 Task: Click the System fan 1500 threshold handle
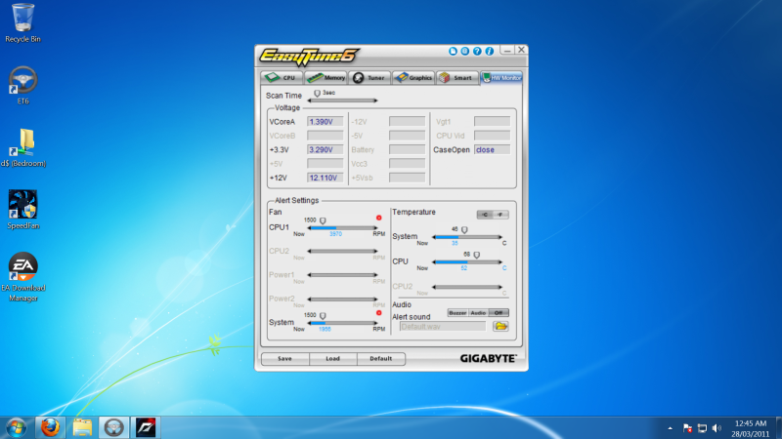coord(323,316)
